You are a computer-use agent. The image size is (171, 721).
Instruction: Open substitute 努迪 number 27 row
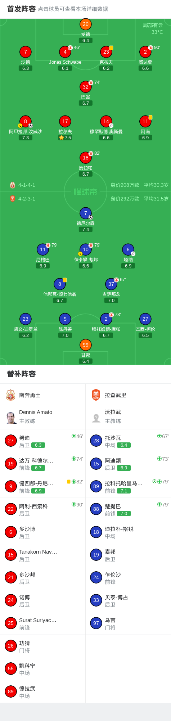coord(42,441)
